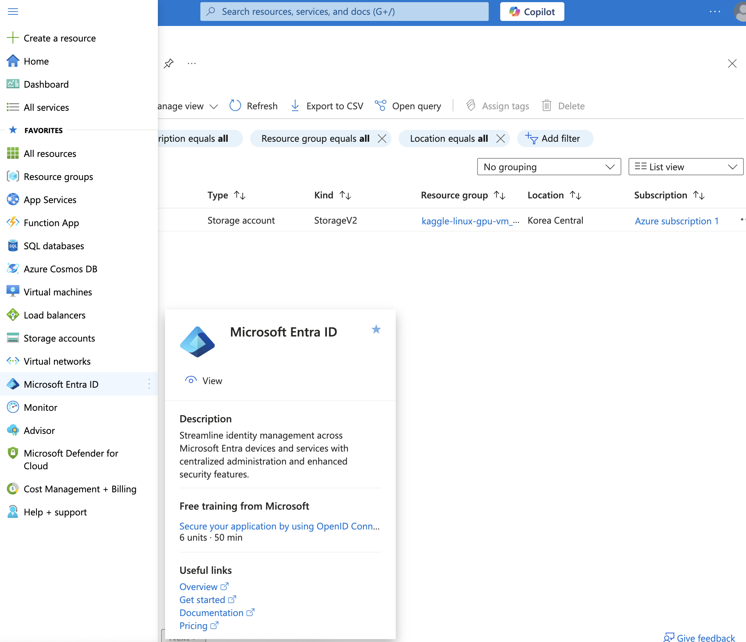Sort by the Type column
Viewport: 746px width, 642px height.
click(226, 195)
